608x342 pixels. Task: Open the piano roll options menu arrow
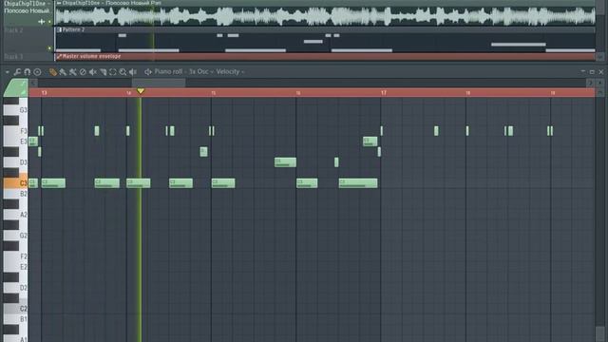(x=7, y=72)
